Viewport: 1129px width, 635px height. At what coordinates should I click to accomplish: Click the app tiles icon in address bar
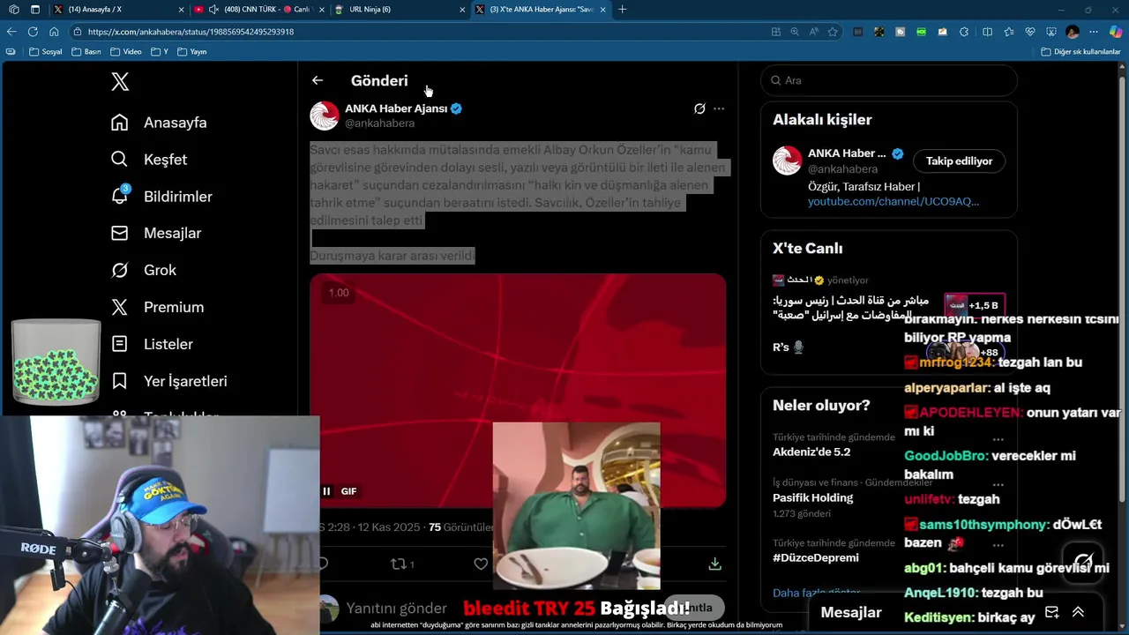tap(775, 32)
